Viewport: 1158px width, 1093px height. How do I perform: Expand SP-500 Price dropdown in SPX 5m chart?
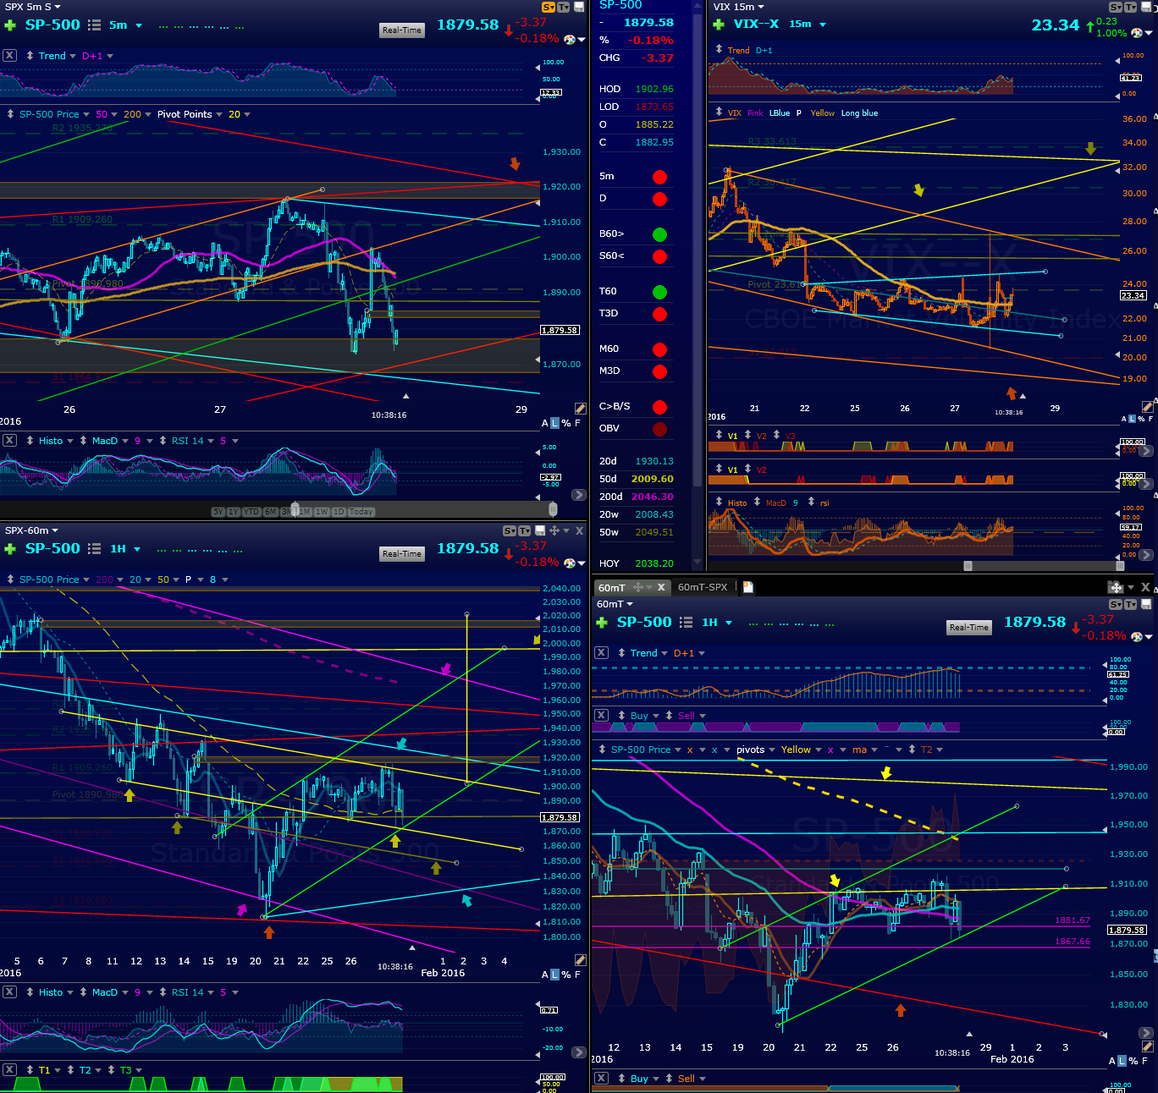[x=85, y=114]
